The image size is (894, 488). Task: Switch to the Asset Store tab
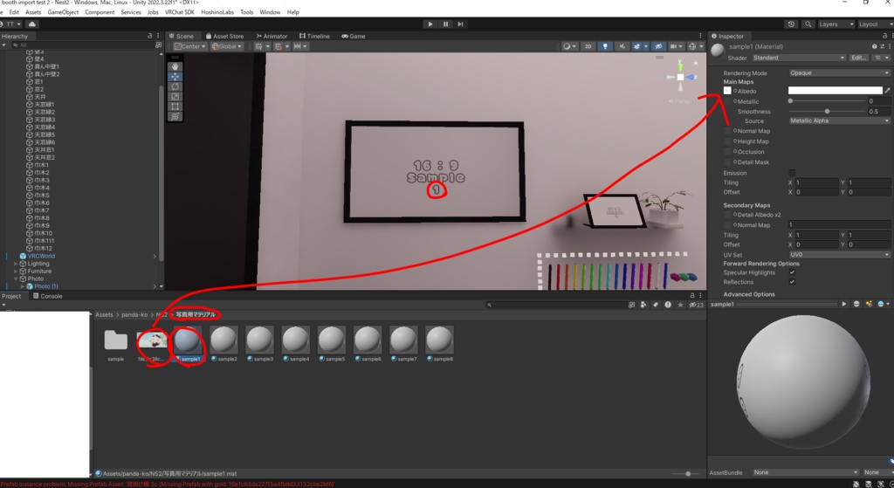pos(224,36)
